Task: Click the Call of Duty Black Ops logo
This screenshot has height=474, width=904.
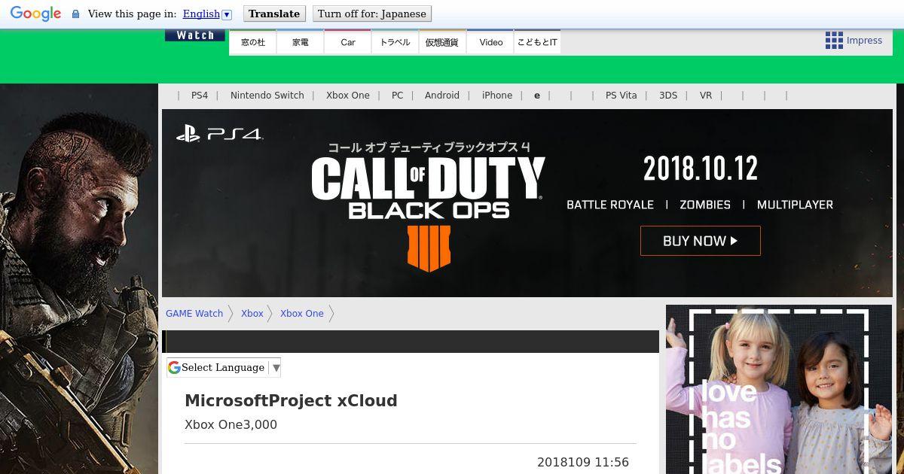Action: (428, 189)
